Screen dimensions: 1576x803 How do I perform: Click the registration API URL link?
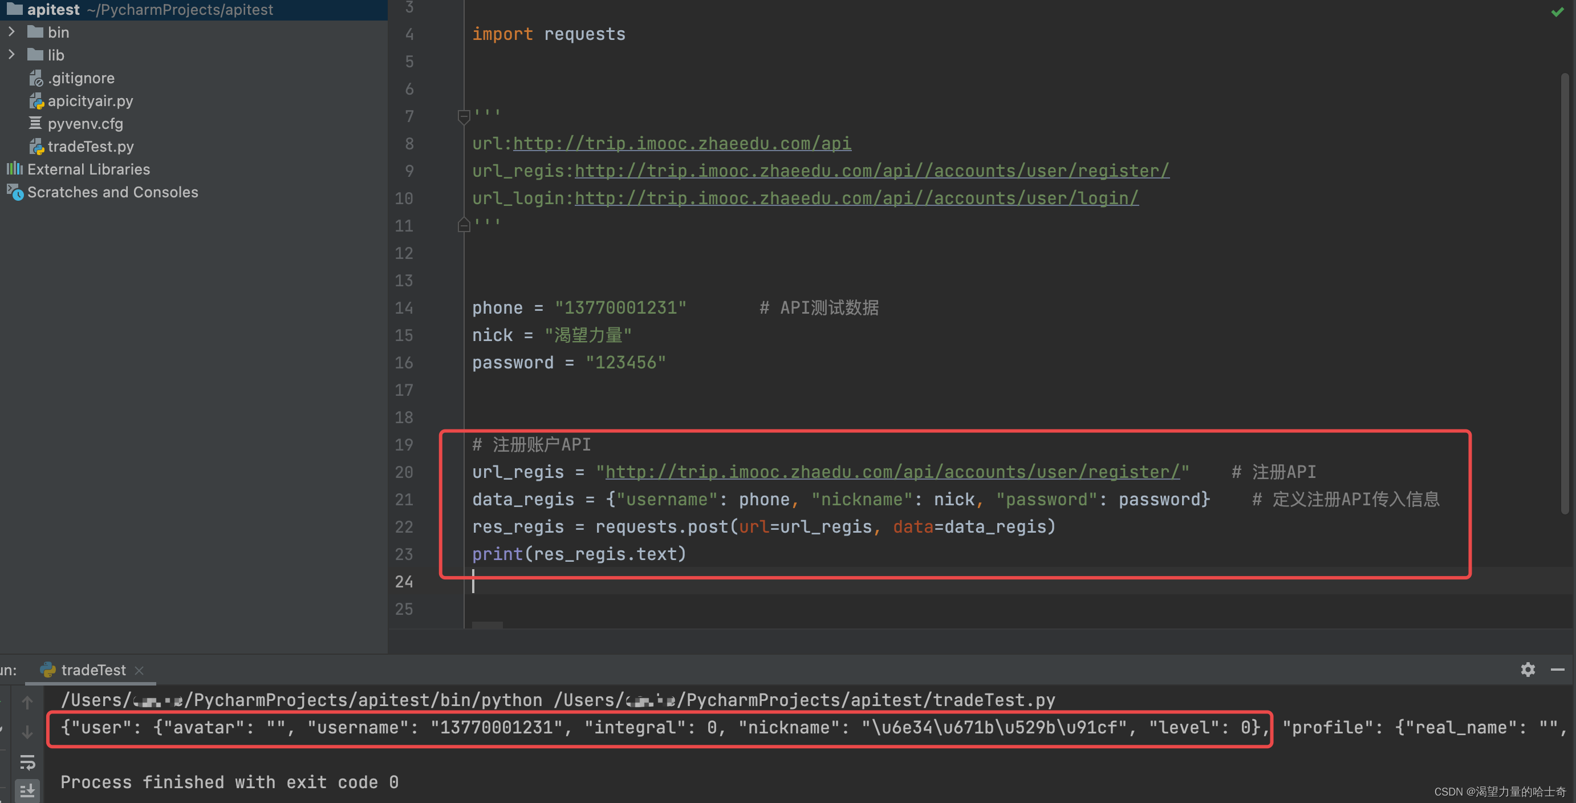[891, 471]
